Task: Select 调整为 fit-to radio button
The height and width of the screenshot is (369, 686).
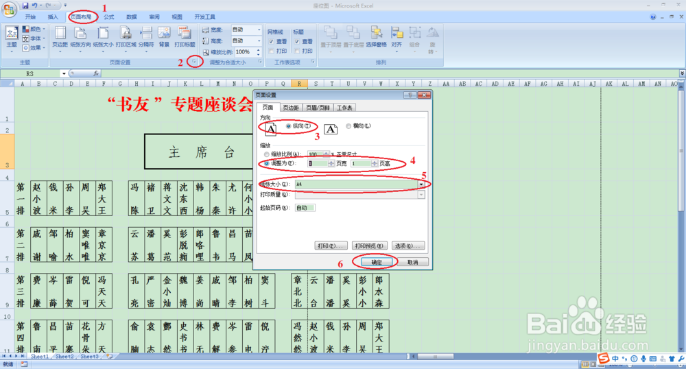Action: tap(266, 163)
